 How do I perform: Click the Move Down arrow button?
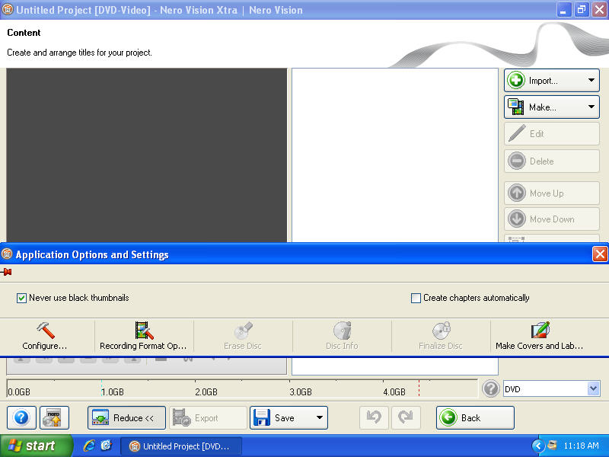(551, 219)
